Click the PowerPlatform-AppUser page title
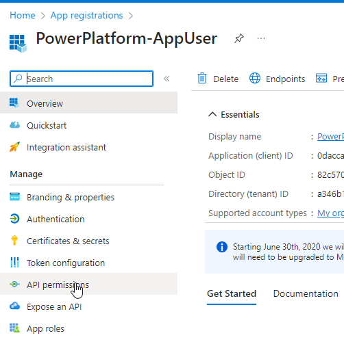Screen dimensions: 344x344 (126, 38)
